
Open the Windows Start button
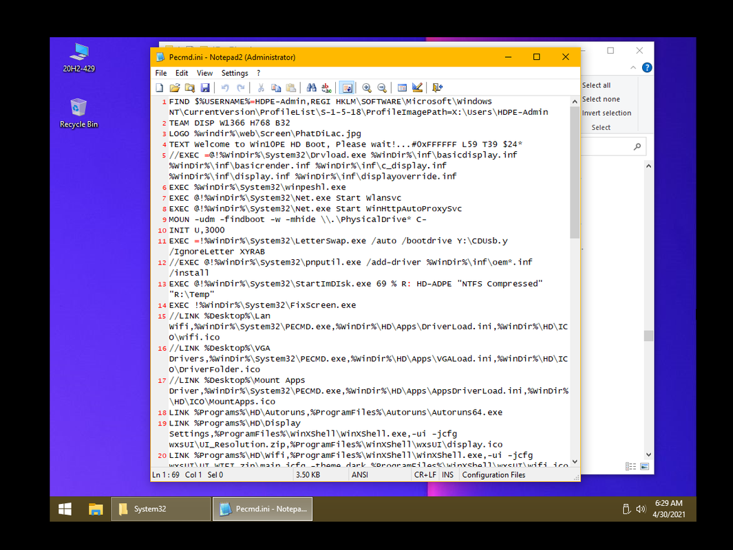[65, 509]
